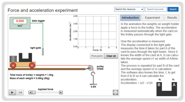This screenshot has width=185, height=102.
Task: Click the pulley wheel
Action: coord(91,68)
